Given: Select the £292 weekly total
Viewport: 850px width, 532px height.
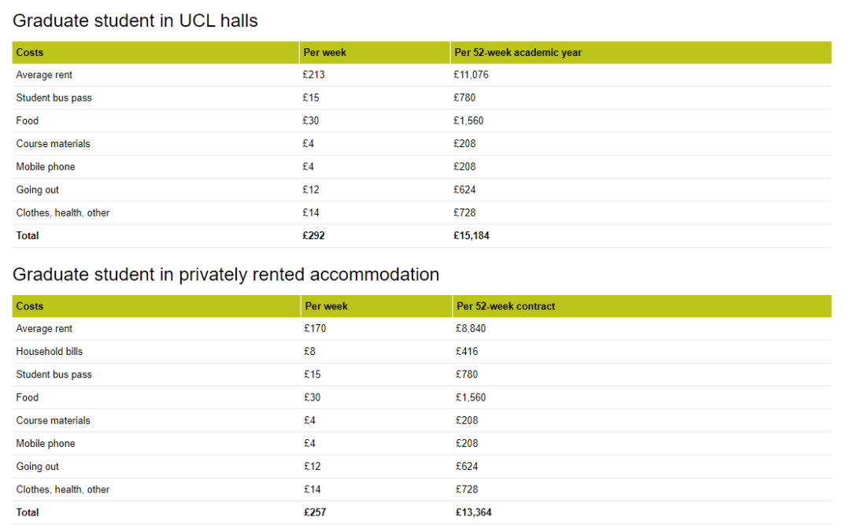Looking at the screenshot, I should point(314,235).
